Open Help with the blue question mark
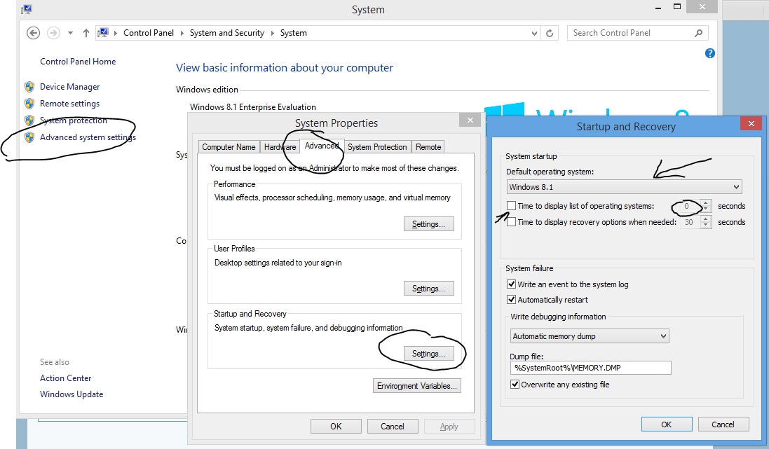 pyautogui.click(x=709, y=53)
